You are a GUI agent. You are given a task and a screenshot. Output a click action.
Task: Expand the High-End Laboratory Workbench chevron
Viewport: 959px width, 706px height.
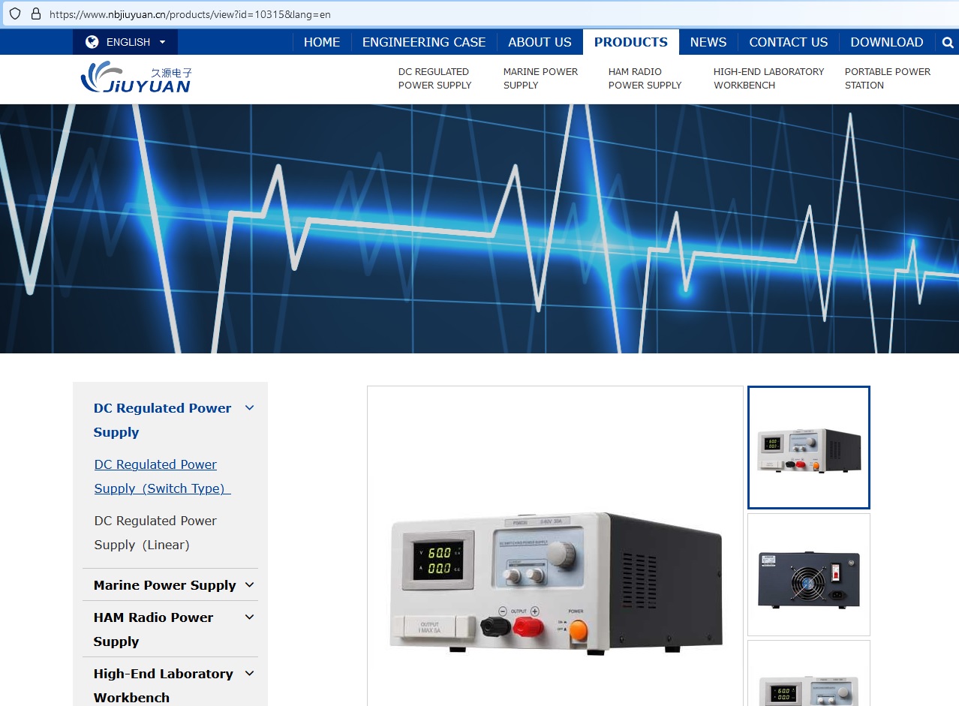pyautogui.click(x=250, y=674)
